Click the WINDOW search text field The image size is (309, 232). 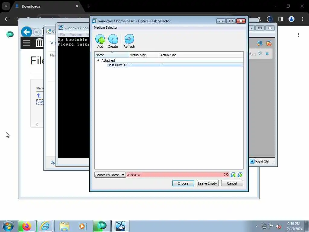pyautogui.click(x=177, y=175)
